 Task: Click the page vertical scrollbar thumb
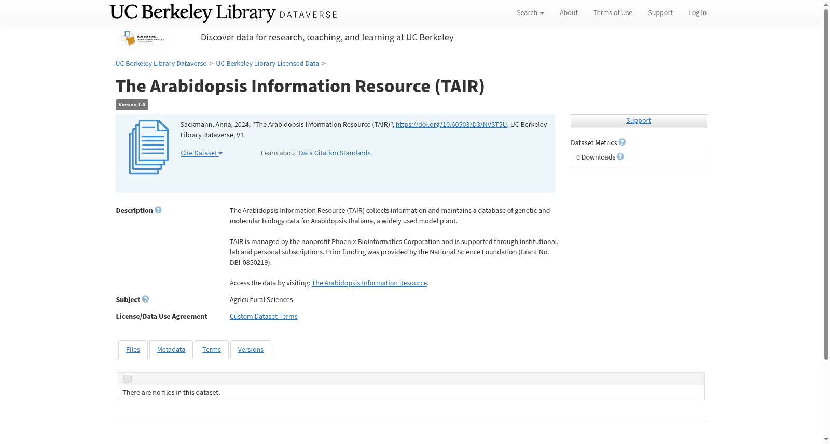(x=826, y=184)
